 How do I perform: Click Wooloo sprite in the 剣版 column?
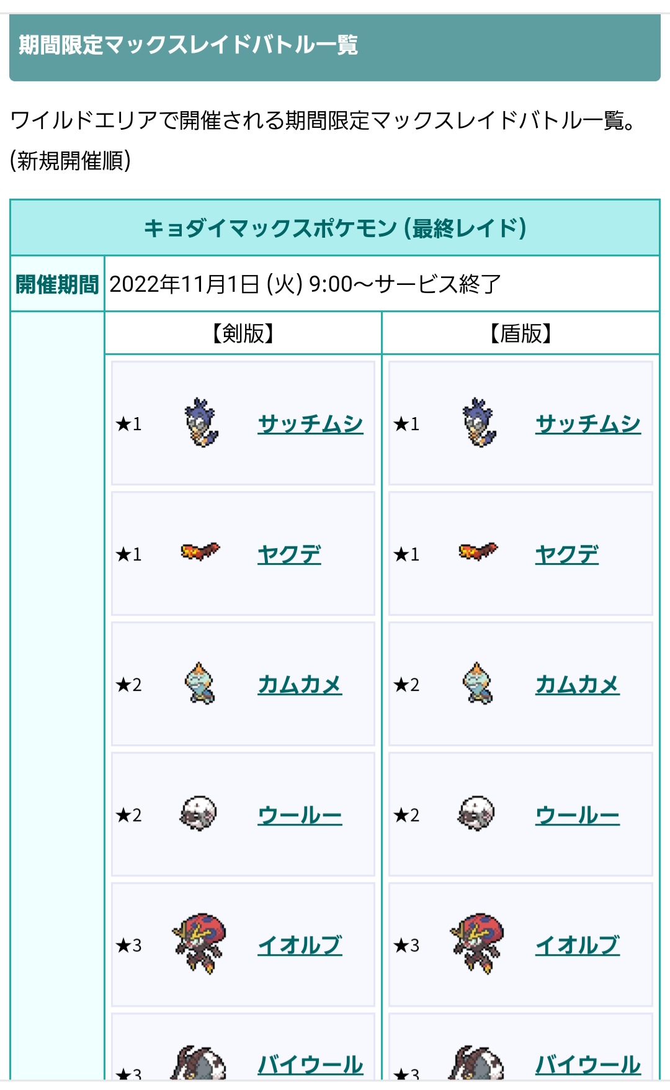(x=199, y=814)
